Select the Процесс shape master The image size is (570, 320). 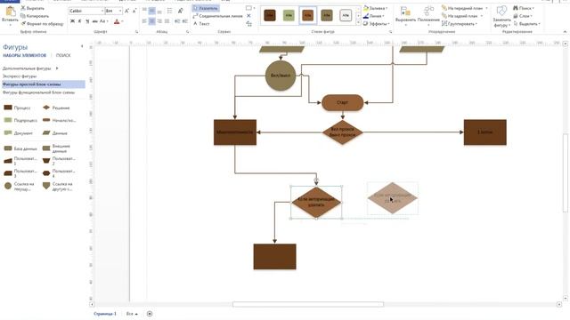(x=17, y=108)
